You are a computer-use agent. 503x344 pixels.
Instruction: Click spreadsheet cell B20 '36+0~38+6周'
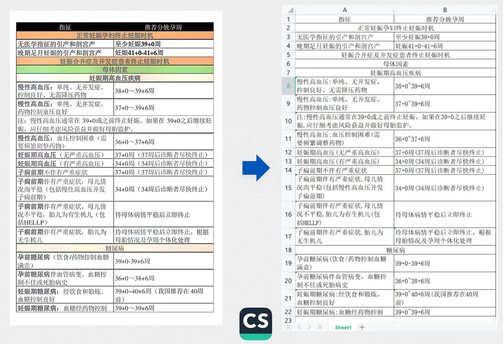coord(445,281)
